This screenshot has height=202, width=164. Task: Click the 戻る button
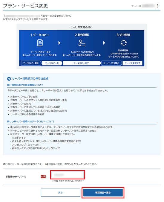point(60,193)
